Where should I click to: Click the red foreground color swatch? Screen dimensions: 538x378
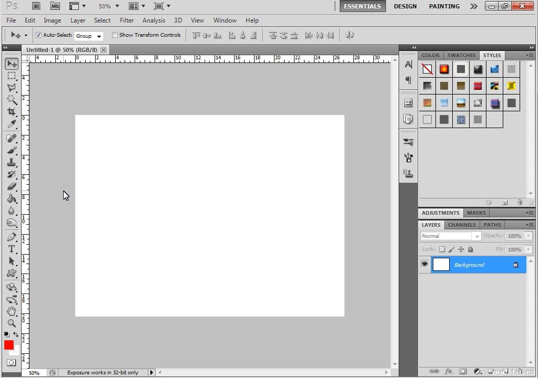8,345
